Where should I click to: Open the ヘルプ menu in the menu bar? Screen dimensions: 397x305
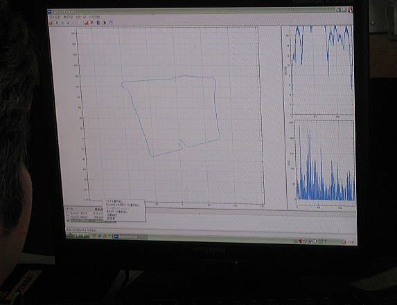(95, 17)
